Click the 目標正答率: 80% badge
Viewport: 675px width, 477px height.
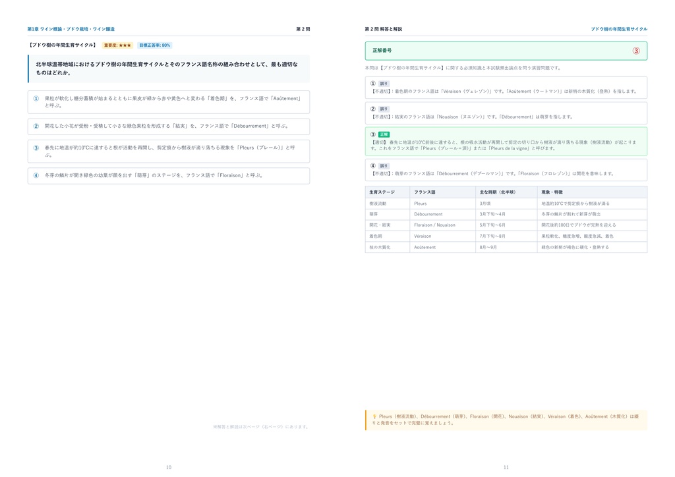(x=154, y=45)
